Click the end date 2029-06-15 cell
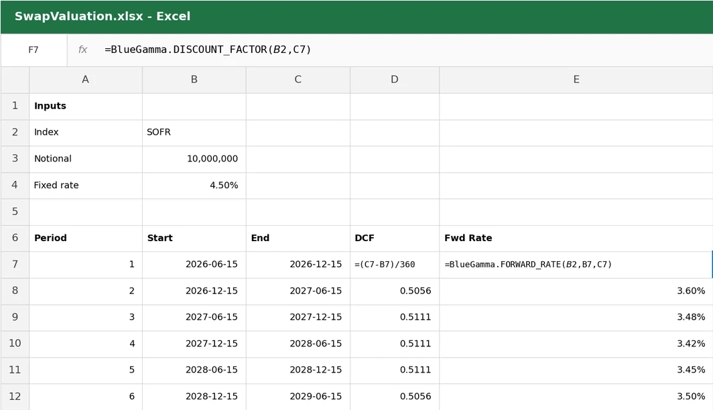The height and width of the screenshot is (410, 713). [298, 397]
